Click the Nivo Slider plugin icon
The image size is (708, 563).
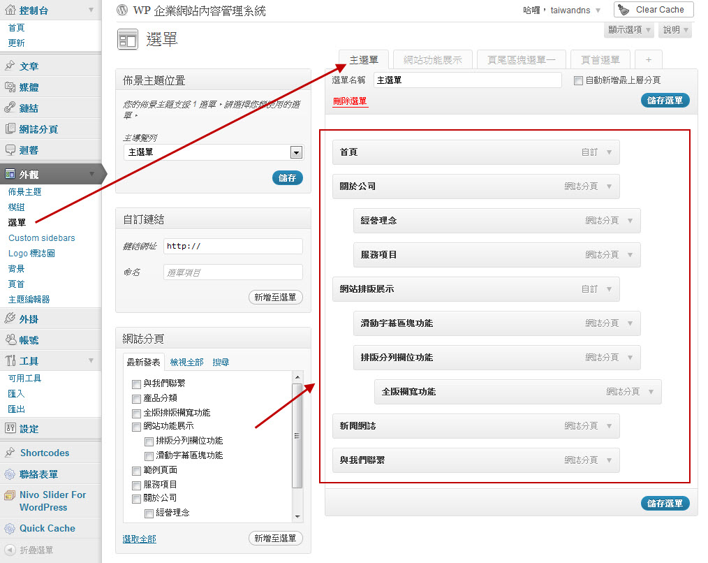[x=10, y=495]
